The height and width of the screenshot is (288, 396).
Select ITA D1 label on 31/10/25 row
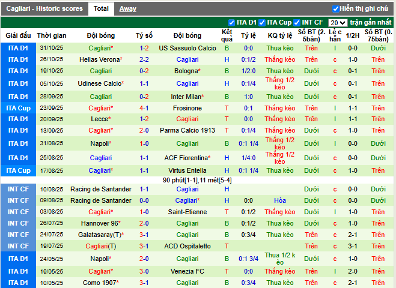pos(18,48)
